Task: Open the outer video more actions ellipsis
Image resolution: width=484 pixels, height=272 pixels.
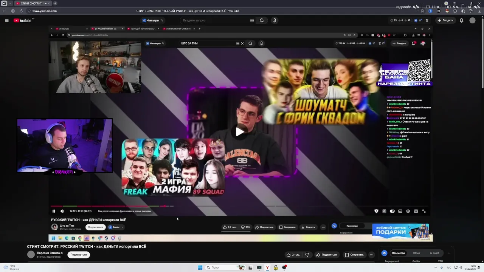Action: tap(372, 255)
